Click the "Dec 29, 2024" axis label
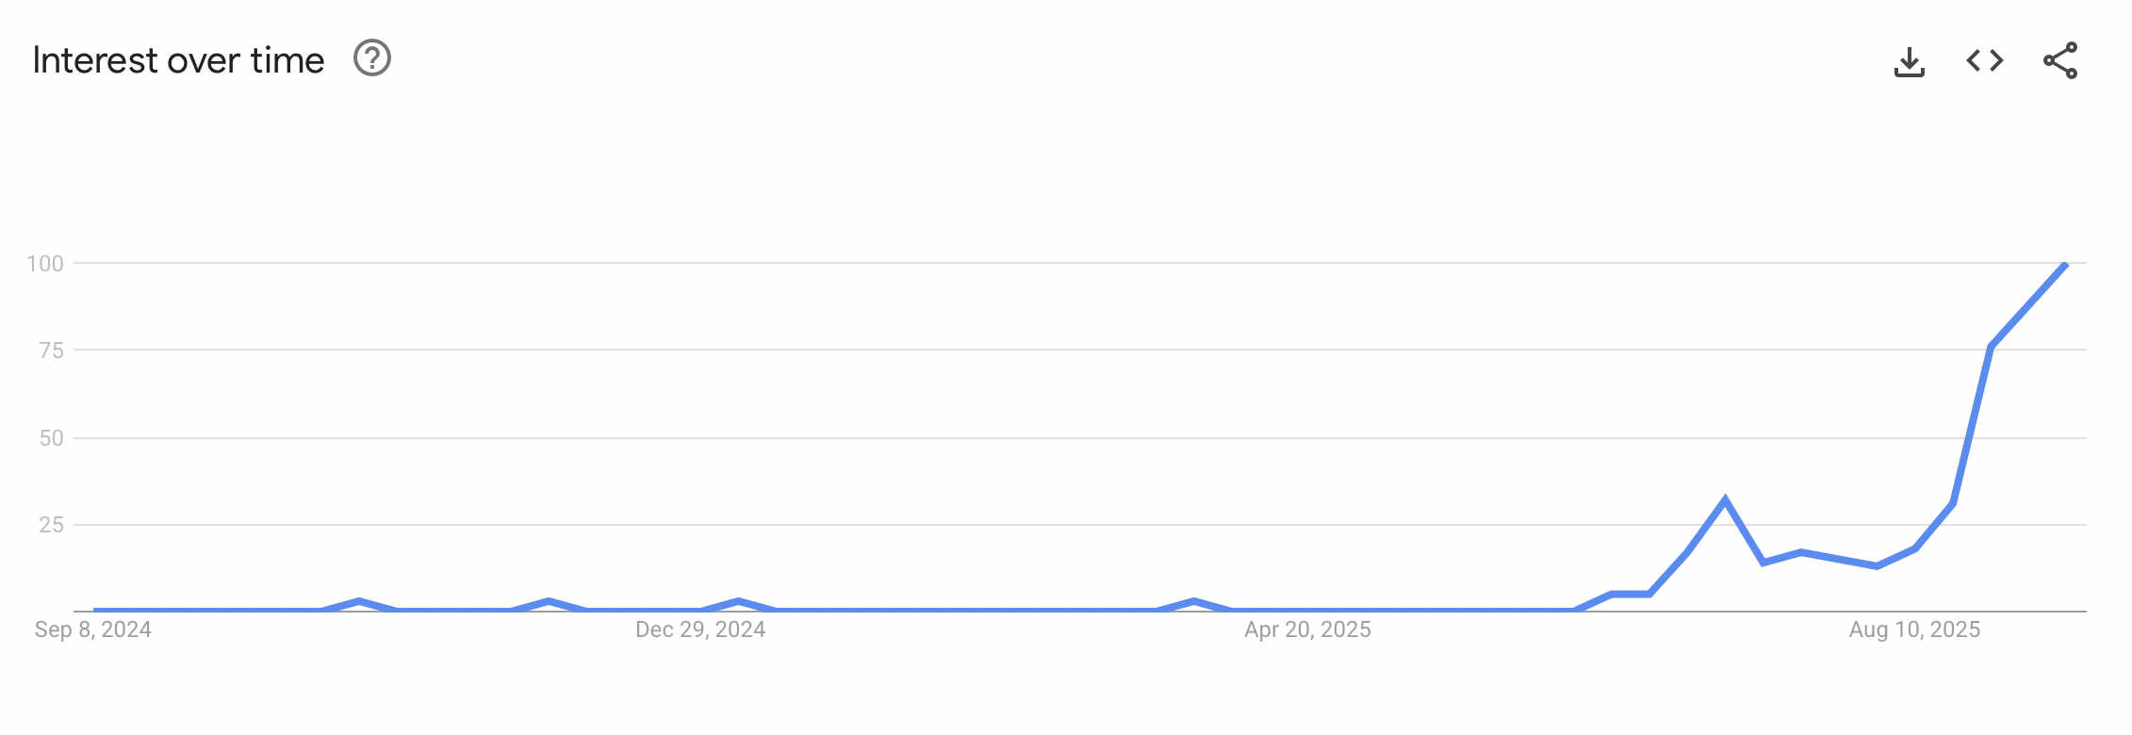The width and height of the screenshot is (2132, 735). pyautogui.click(x=700, y=629)
